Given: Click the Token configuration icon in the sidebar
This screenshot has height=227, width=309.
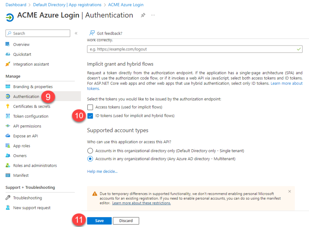Looking at the screenshot, I should tap(8, 116).
